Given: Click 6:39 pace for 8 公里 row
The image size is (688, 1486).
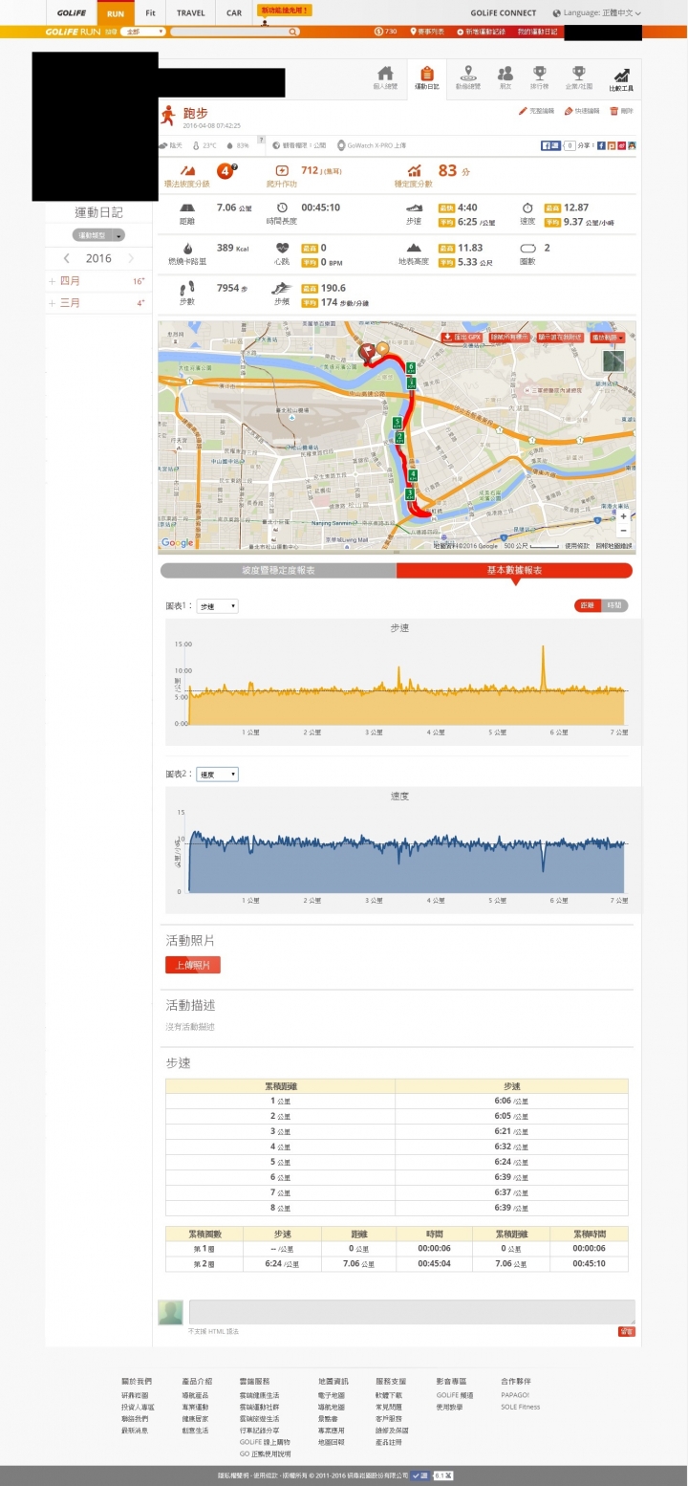Looking at the screenshot, I should click(x=511, y=1208).
